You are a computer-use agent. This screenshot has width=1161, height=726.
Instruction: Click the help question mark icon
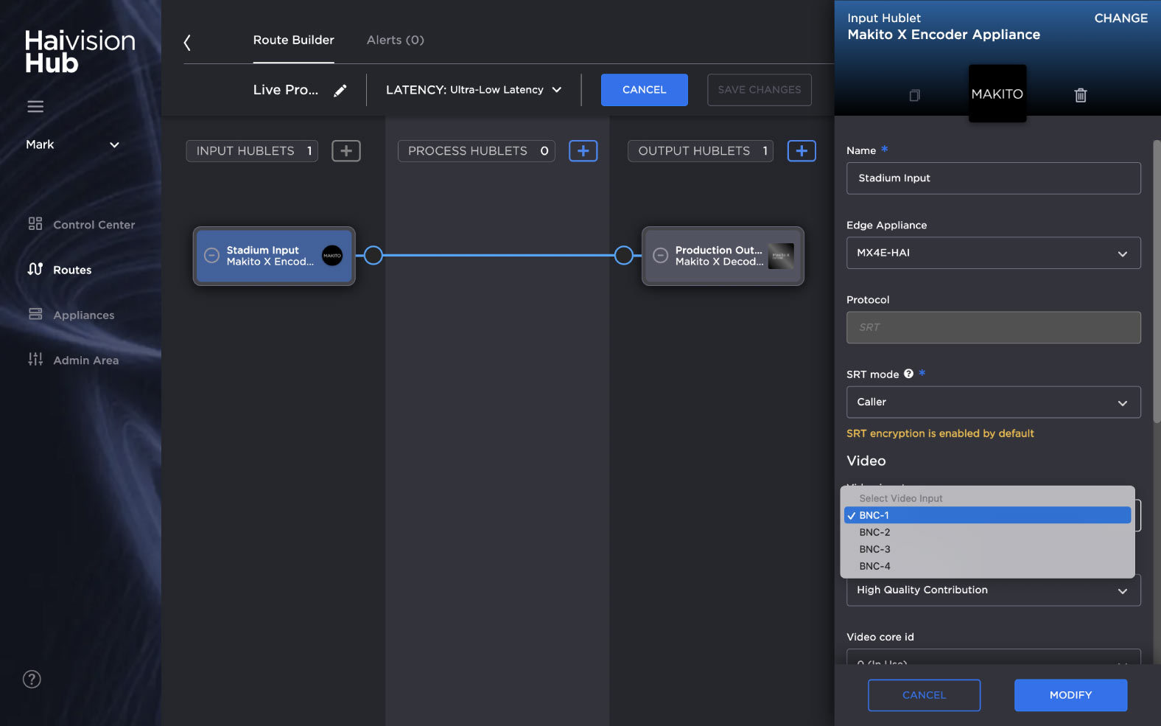pyautogui.click(x=32, y=679)
